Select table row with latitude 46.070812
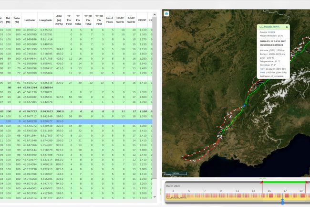310x207 pixels. [30, 30]
